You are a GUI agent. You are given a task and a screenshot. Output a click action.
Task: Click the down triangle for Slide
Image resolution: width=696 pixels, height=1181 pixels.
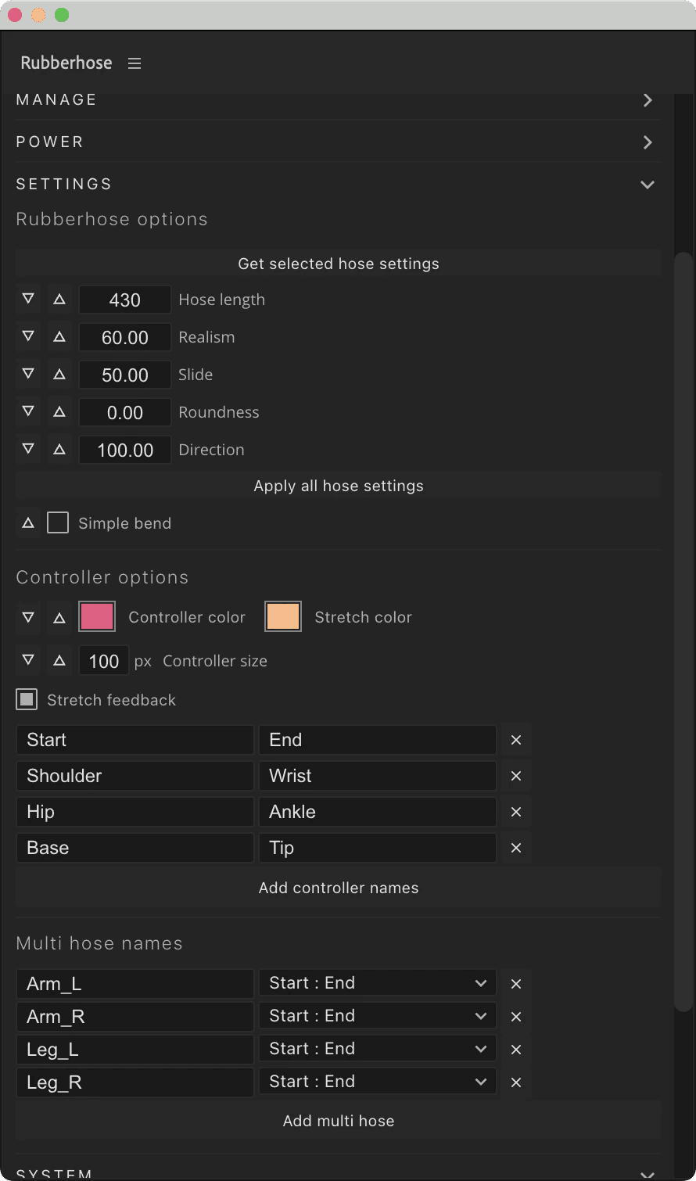(28, 375)
